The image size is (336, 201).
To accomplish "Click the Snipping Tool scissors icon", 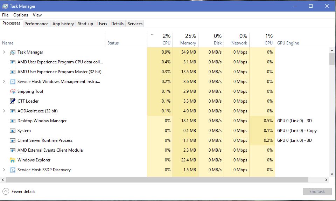I will click(x=13, y=91).
